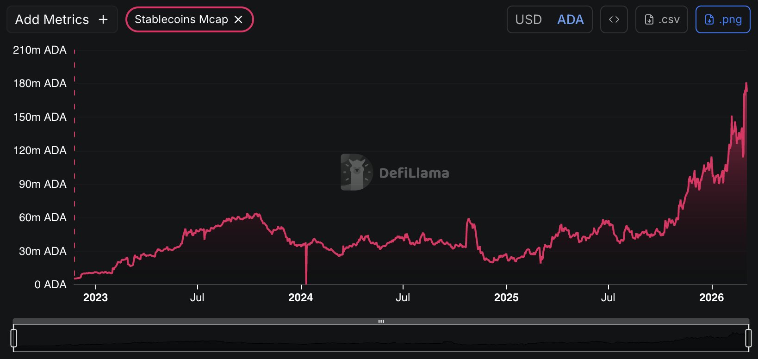Viewport: 758px width, 359px height.
Task: Click the .csv file download icon
Action: click(x=649, y=19)
